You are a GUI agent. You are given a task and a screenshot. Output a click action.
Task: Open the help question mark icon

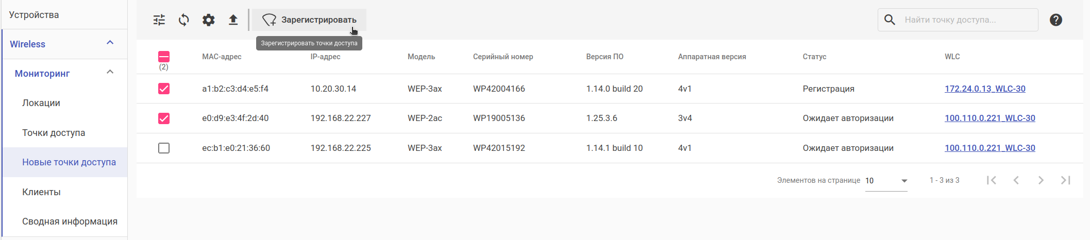[1055, 20]
